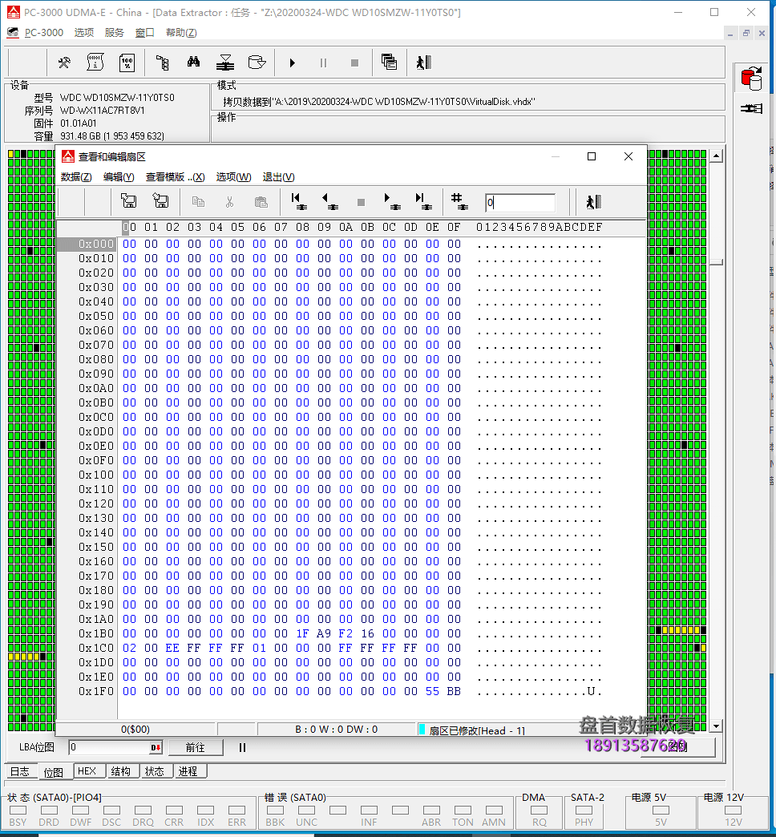Click the exit running-man icon in sector editor
Image resolution: width=776 pixels, height=837 pixels.
(593, 202)
